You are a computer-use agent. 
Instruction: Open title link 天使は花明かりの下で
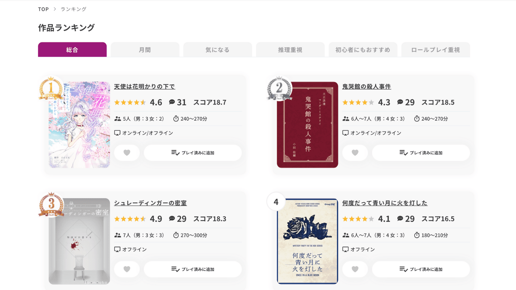click(144, 87)
